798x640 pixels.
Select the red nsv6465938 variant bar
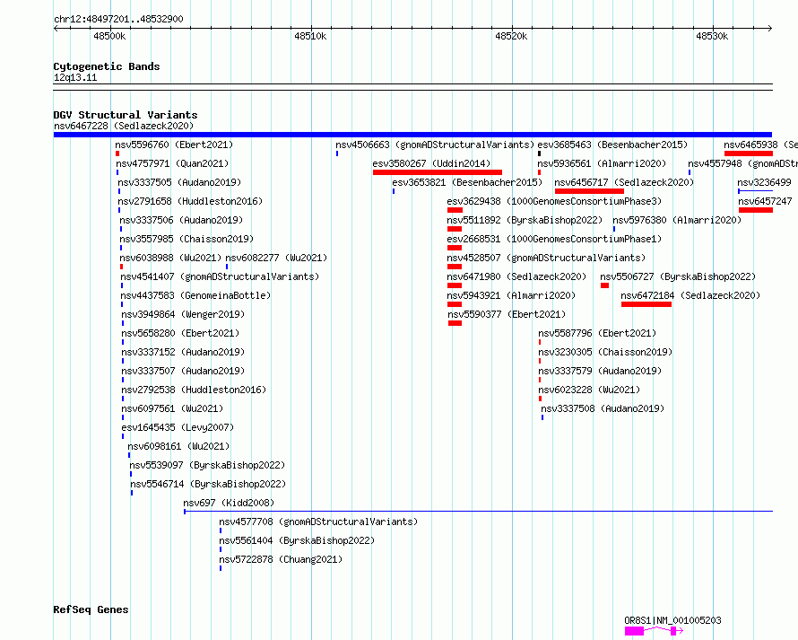(x=749, y=153)
